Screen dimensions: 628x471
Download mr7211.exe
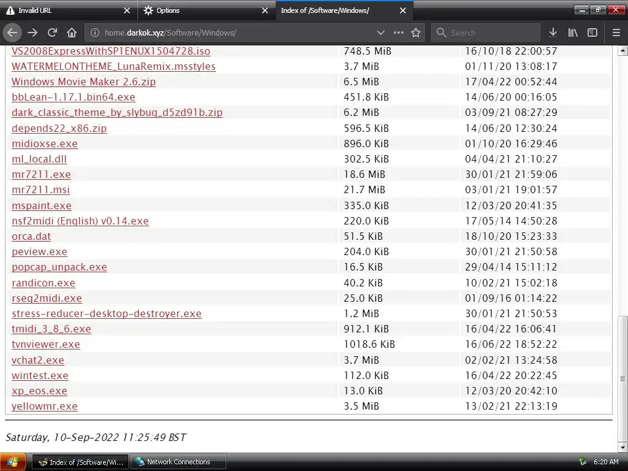click(x=41, y=175)
